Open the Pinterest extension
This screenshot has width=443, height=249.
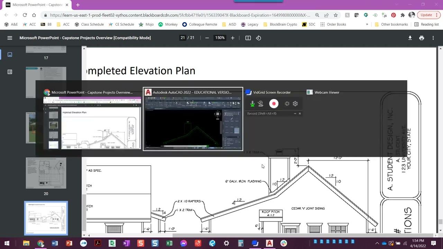(394, 15)
